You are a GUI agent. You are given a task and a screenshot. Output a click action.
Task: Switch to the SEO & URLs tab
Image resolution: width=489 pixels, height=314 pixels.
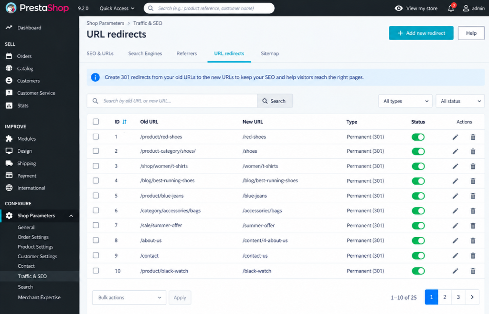[100, 53]
